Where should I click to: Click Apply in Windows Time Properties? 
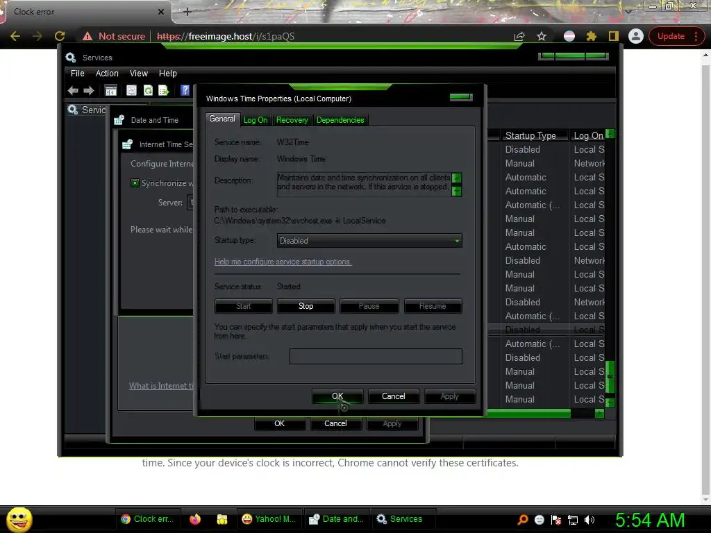450,396
